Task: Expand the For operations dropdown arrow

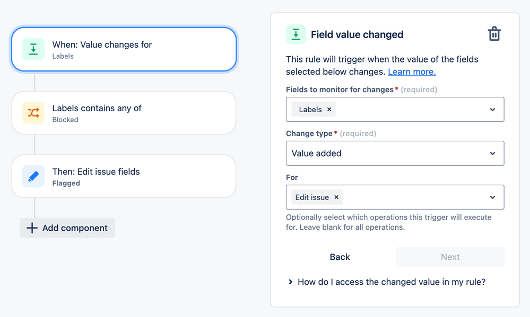Action: (x=492, y=197)
